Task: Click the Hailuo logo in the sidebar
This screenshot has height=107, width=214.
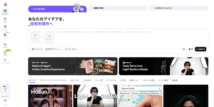Action: pyautogui.click(x=5, y=4)
